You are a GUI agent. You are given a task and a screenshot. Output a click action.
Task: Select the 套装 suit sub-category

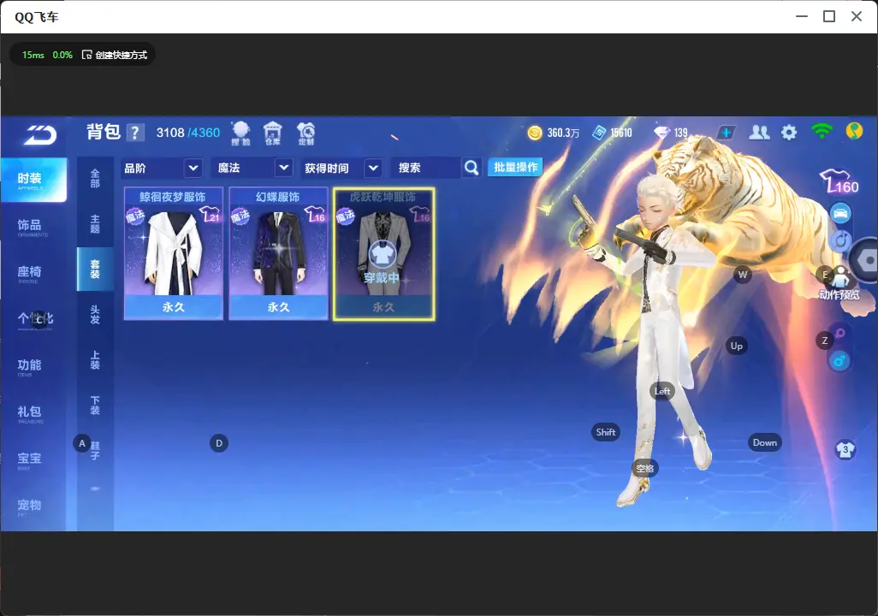coord(95,269)
